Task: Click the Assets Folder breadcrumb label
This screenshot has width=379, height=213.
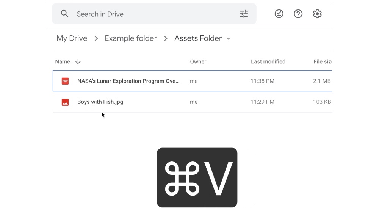Action: pos(198,38)
